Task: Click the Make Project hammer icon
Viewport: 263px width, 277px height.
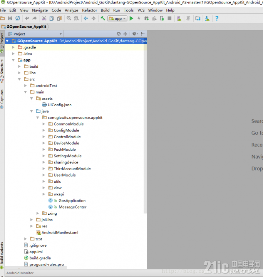Action: pyautogui.click(x=103, y=18)
